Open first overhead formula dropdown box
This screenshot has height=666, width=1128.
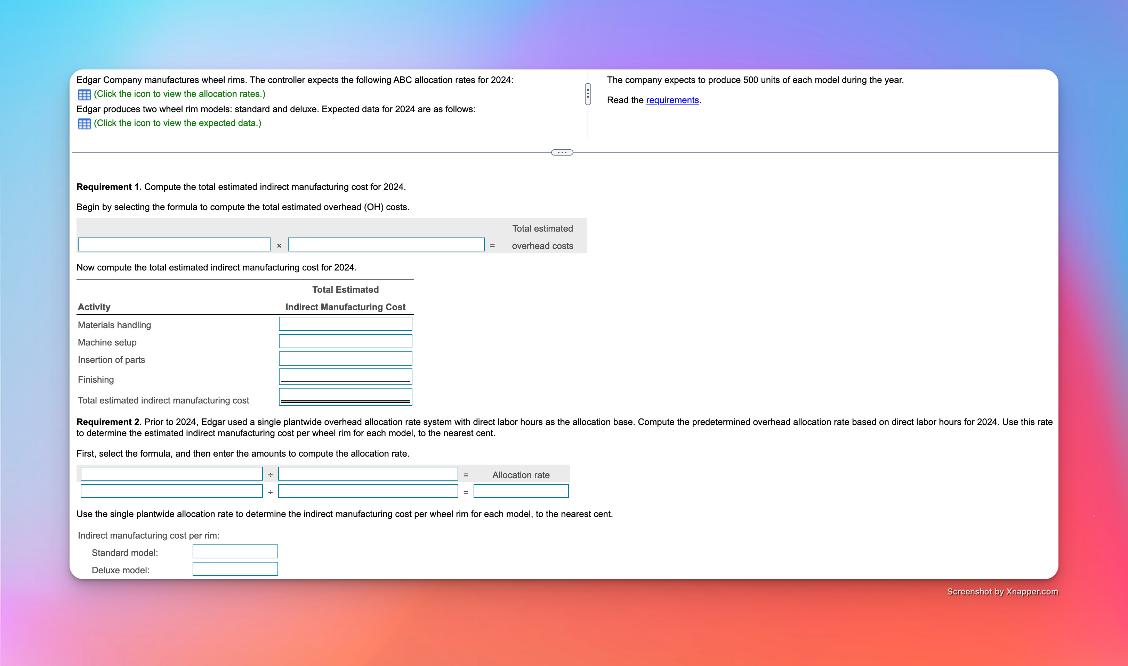click(174, 244)
